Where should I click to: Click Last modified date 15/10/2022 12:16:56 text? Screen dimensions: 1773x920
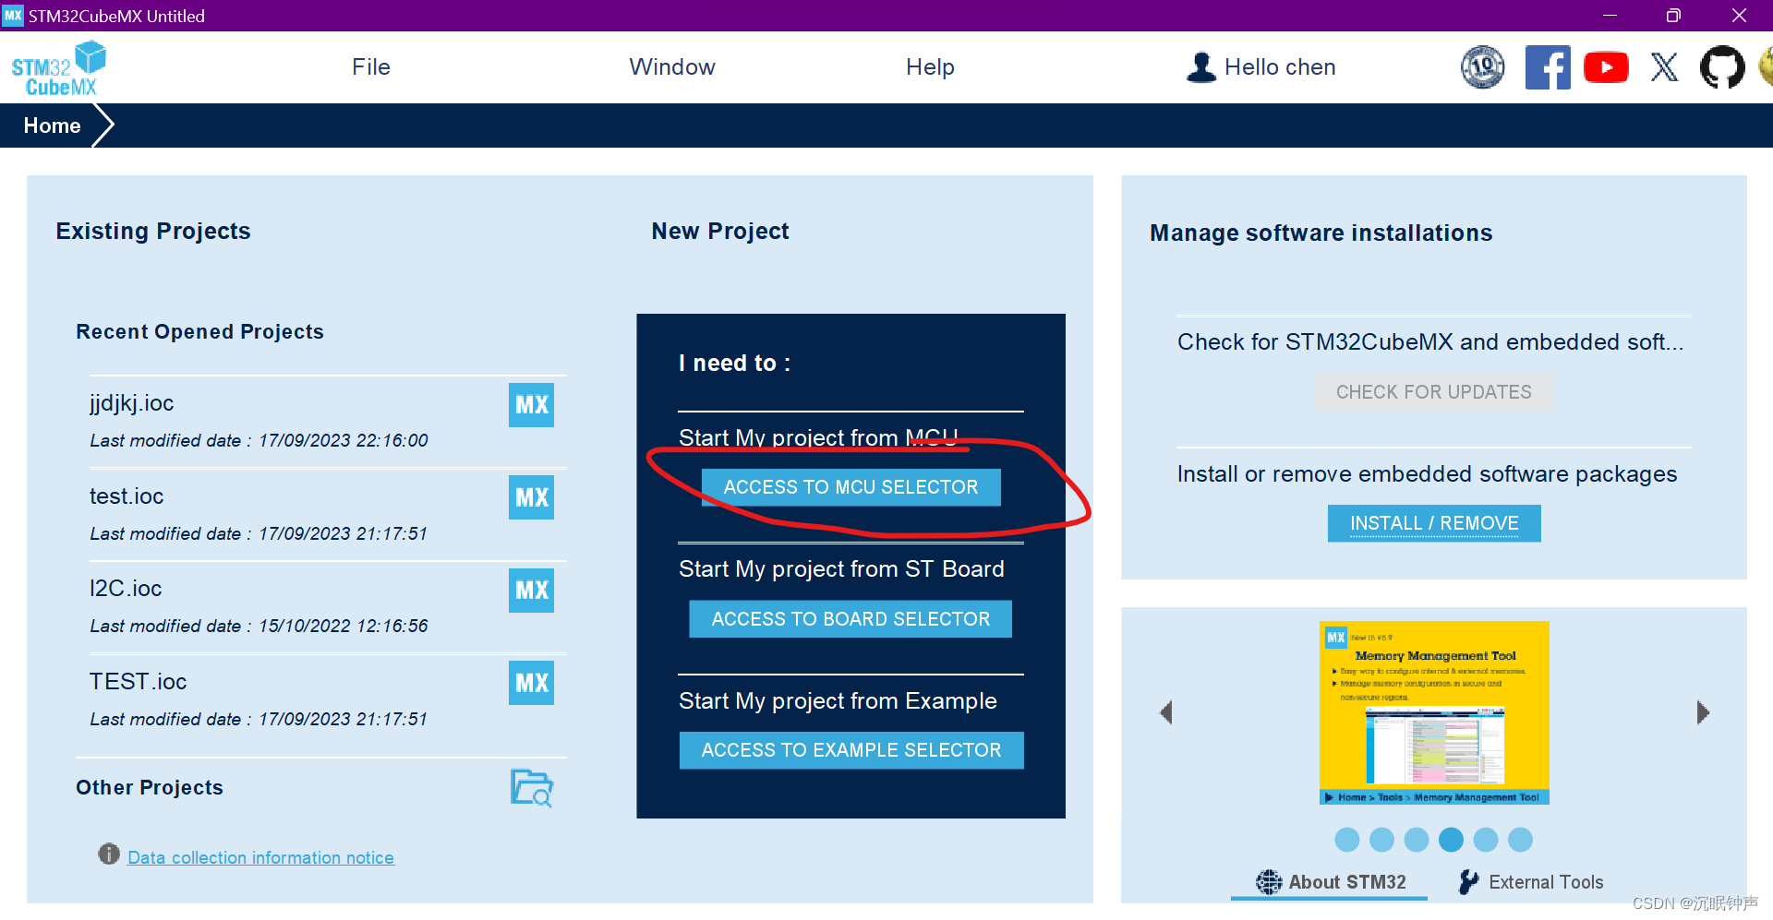pos(259,626)
